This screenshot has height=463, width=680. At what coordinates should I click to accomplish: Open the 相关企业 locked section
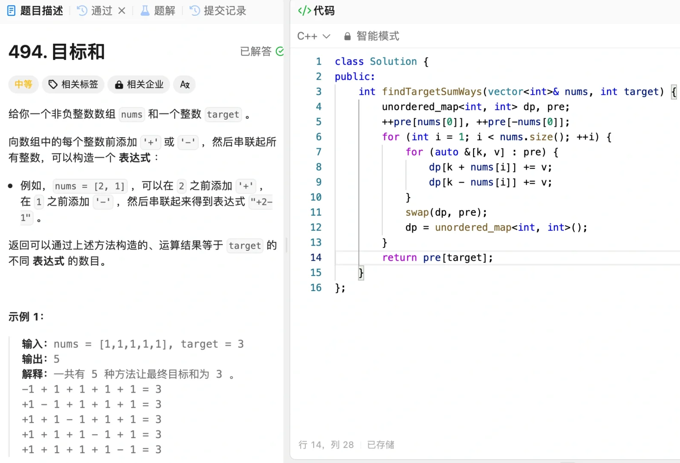(x=139, y=84)
